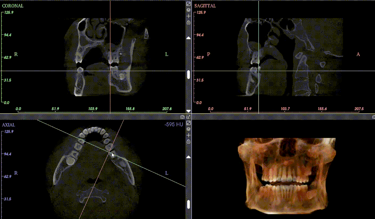375x219 pixels.
Task: Click the 207.5 value on Sagittal horizontal ruler
Action: pyautogui.click(x=359, y=109)
